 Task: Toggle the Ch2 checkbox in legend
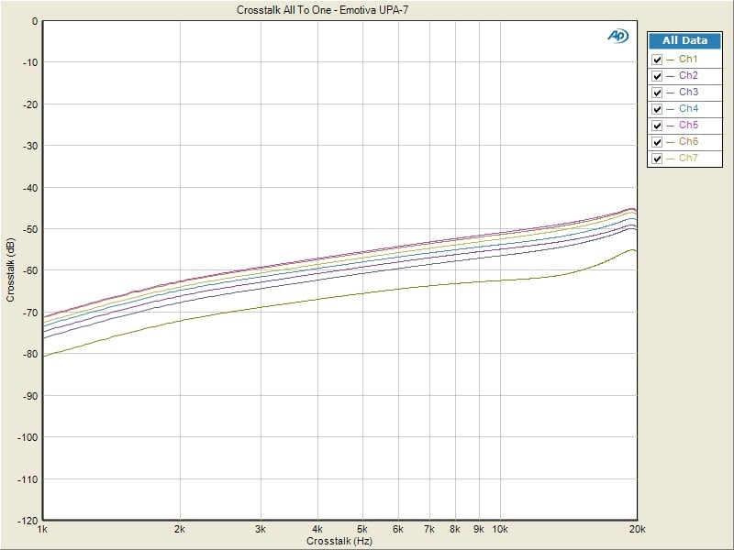pos(657,76)
